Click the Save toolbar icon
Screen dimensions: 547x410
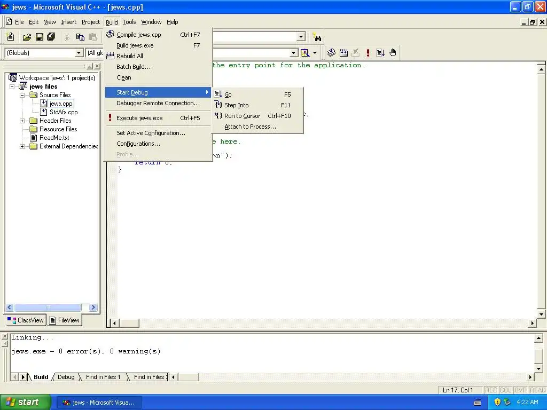[x=40, y=37]
